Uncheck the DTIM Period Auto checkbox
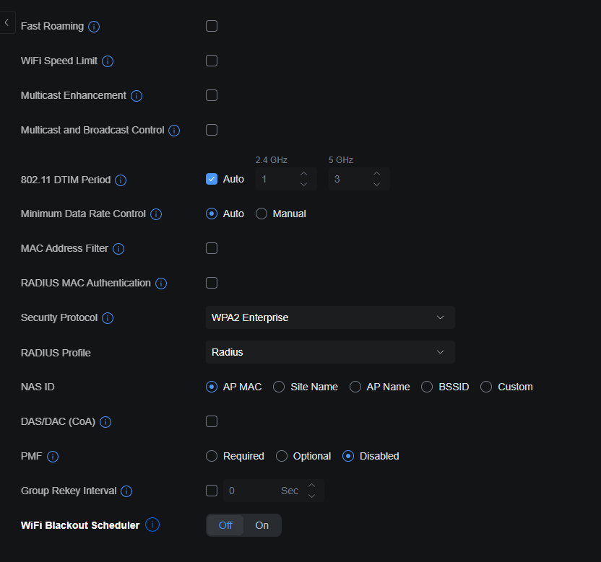Viewport: 601px width, 562px height. click(x=212, y=179)
